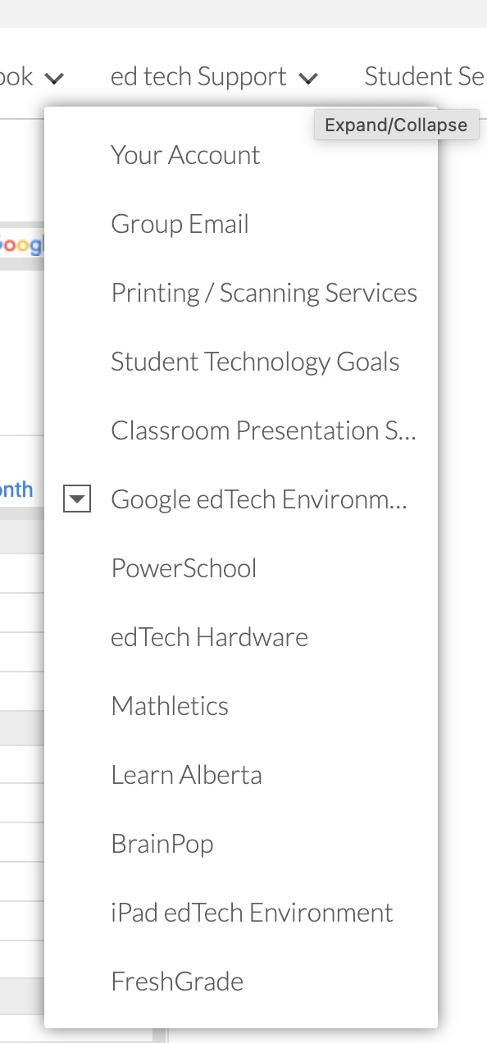Open Printing / Scanning Services
The height and width of the screenshot is (1043, 487).
tap(264, 293)
